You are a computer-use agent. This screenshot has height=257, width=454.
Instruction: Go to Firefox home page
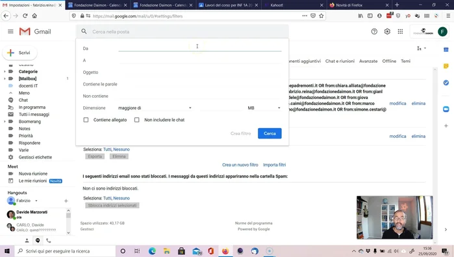34,16
